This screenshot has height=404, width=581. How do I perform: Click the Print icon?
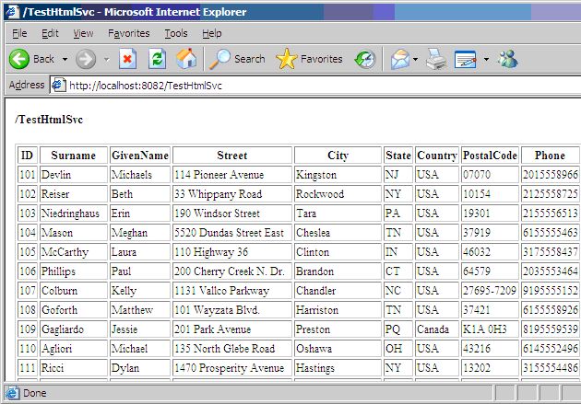[436, 59]
